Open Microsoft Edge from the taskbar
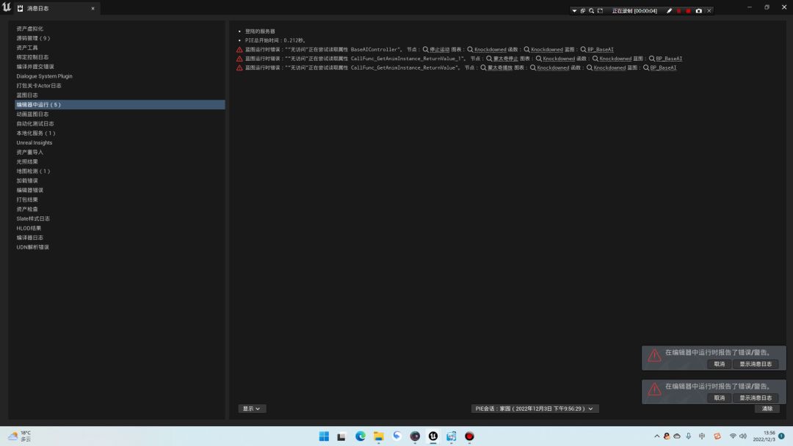This screenshot has width=793, height=446. tap(360, 436)
